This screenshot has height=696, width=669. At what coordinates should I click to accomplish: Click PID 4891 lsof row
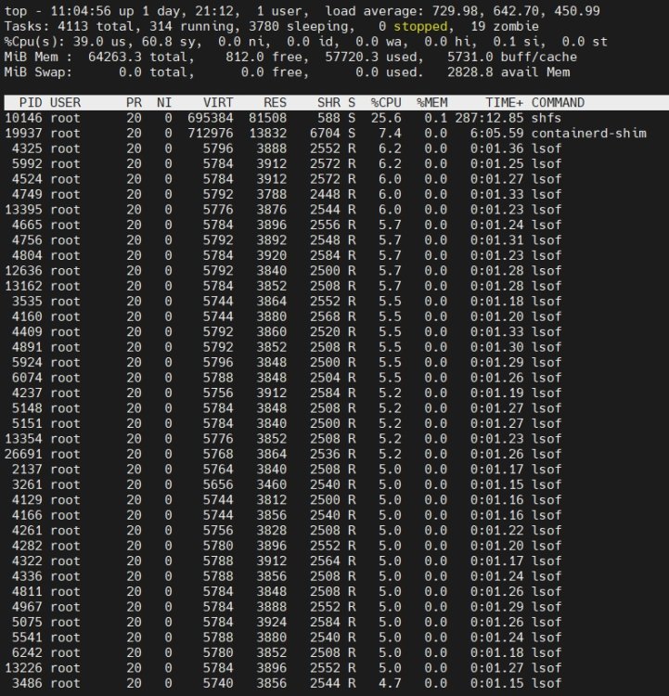(x=283, y=347)
